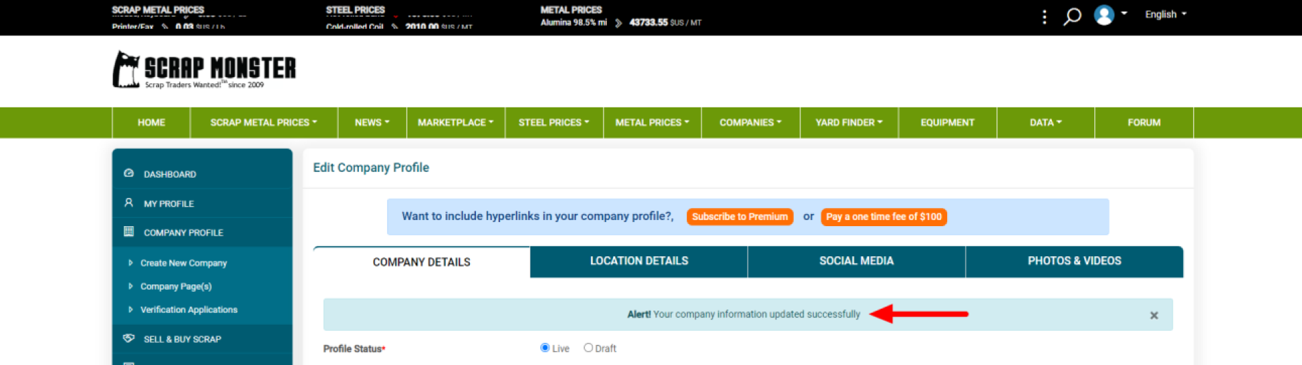
Task: Click the My Profile person icon
Action: pyautogui.click(x=129, y=203)
